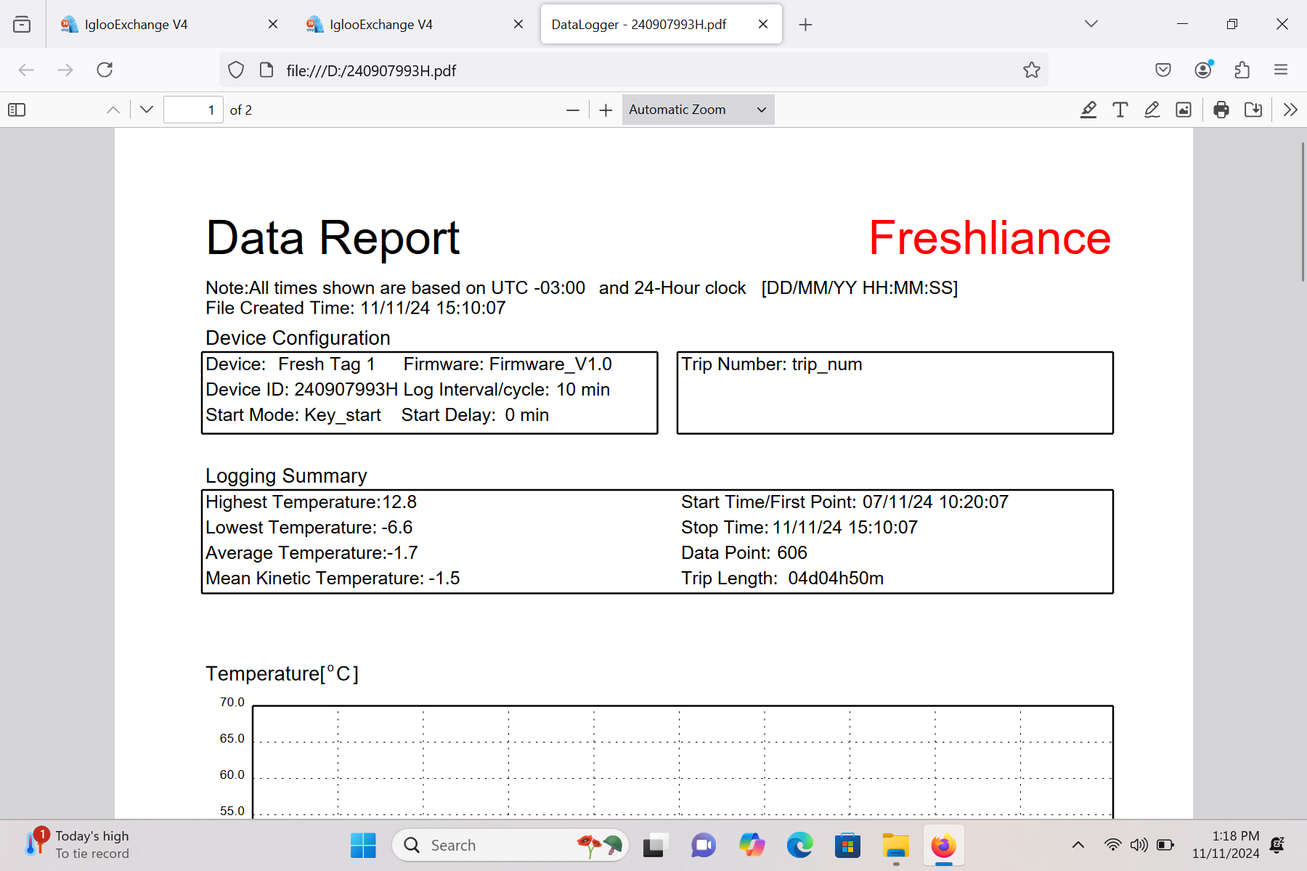This screenshot has width=1307, height=871.
Task: Show hidden system tray icons
Action: click(1078, 844)
